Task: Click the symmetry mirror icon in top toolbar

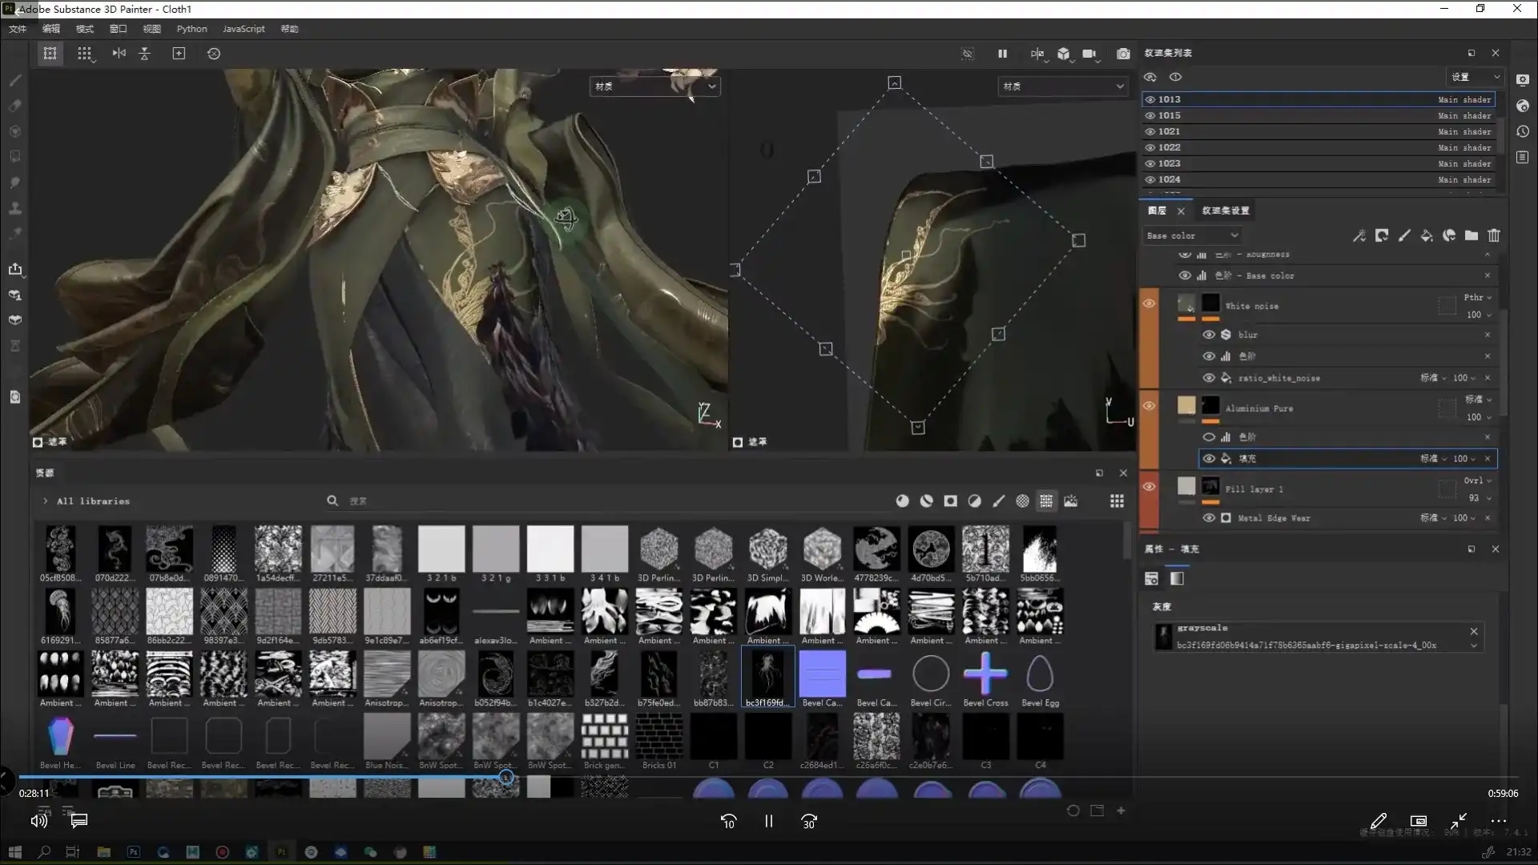Action: pyautogui.click(x=119, y=54)
